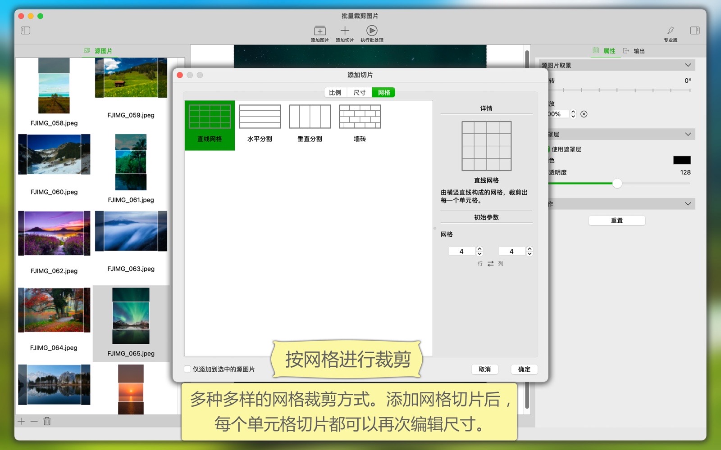The width and height of the screenshot is (721, 450).
Task: Click the 添加切片 plus icon
Action: point(345,31)
